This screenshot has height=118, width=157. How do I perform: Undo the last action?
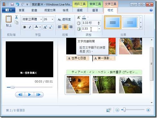[x=18, y=4]
